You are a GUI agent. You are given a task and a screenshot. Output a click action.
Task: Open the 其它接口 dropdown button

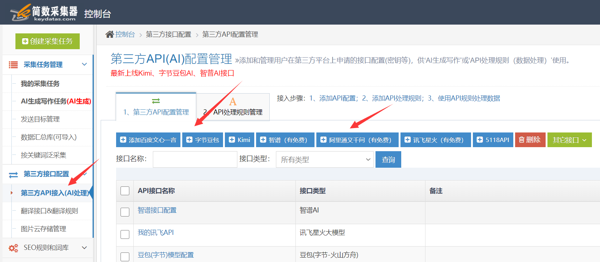(570, 140)
